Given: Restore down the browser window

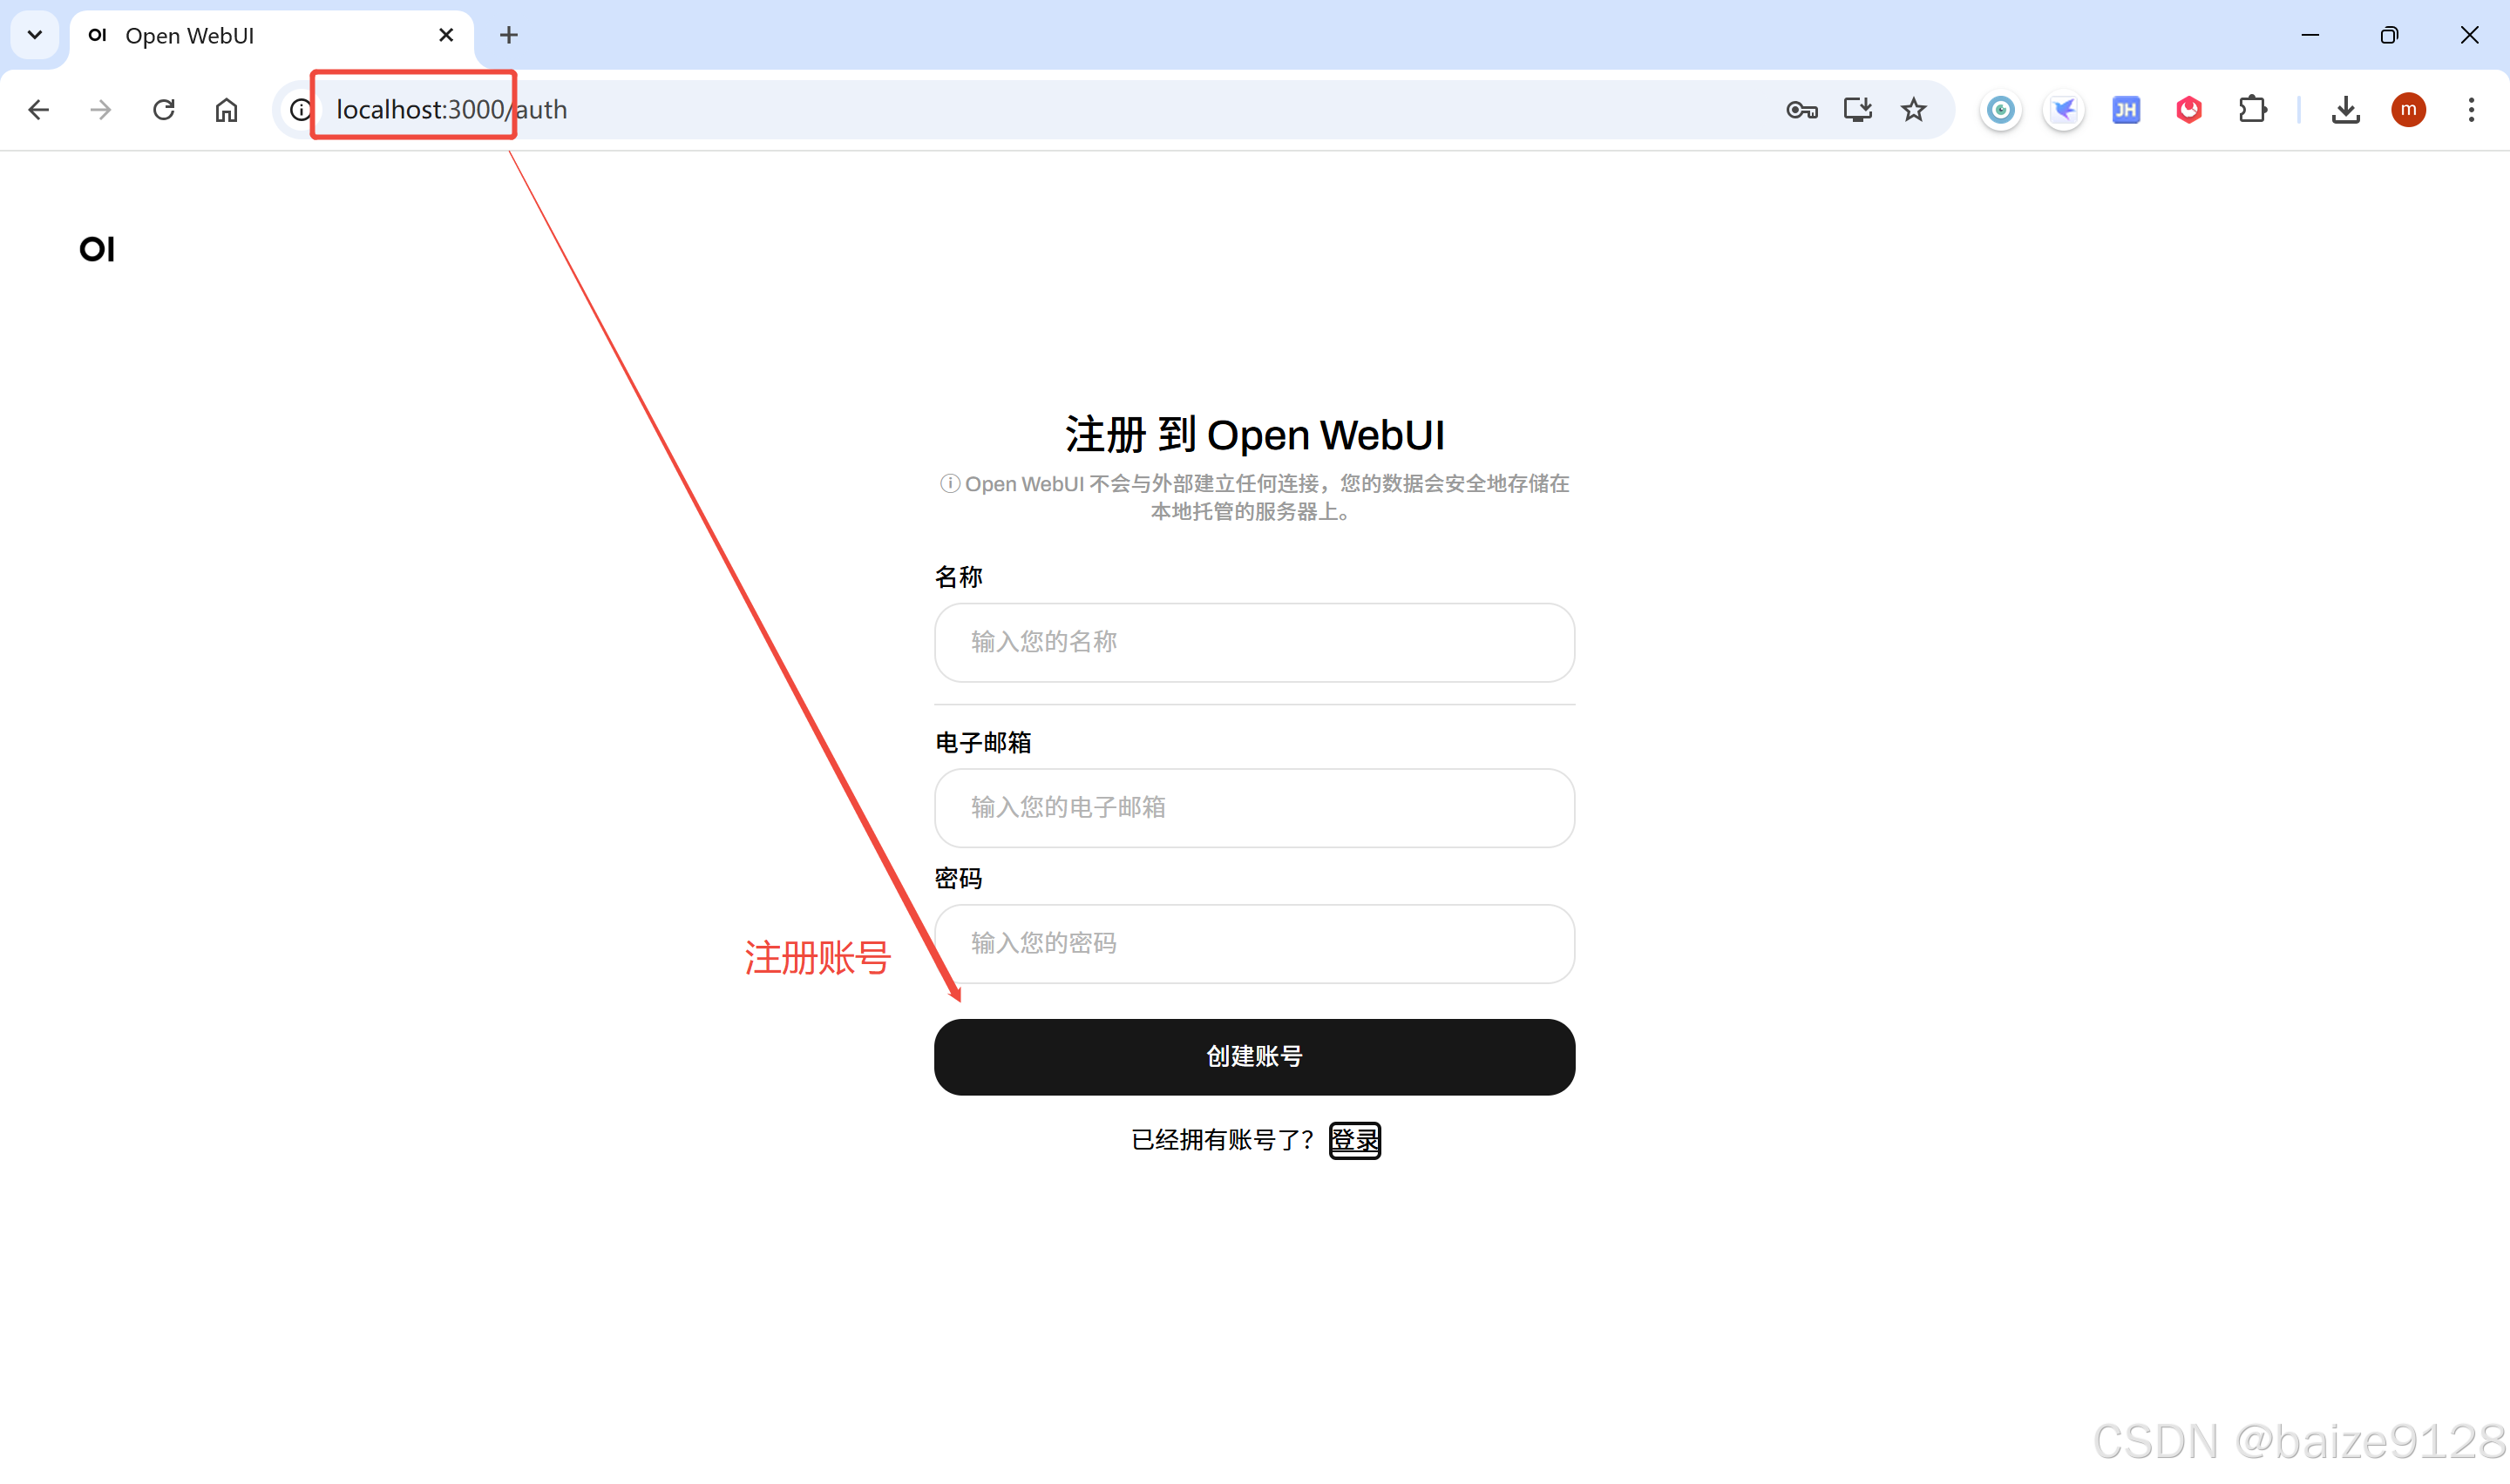Looking at the screenshot, I should (2389, 35).
